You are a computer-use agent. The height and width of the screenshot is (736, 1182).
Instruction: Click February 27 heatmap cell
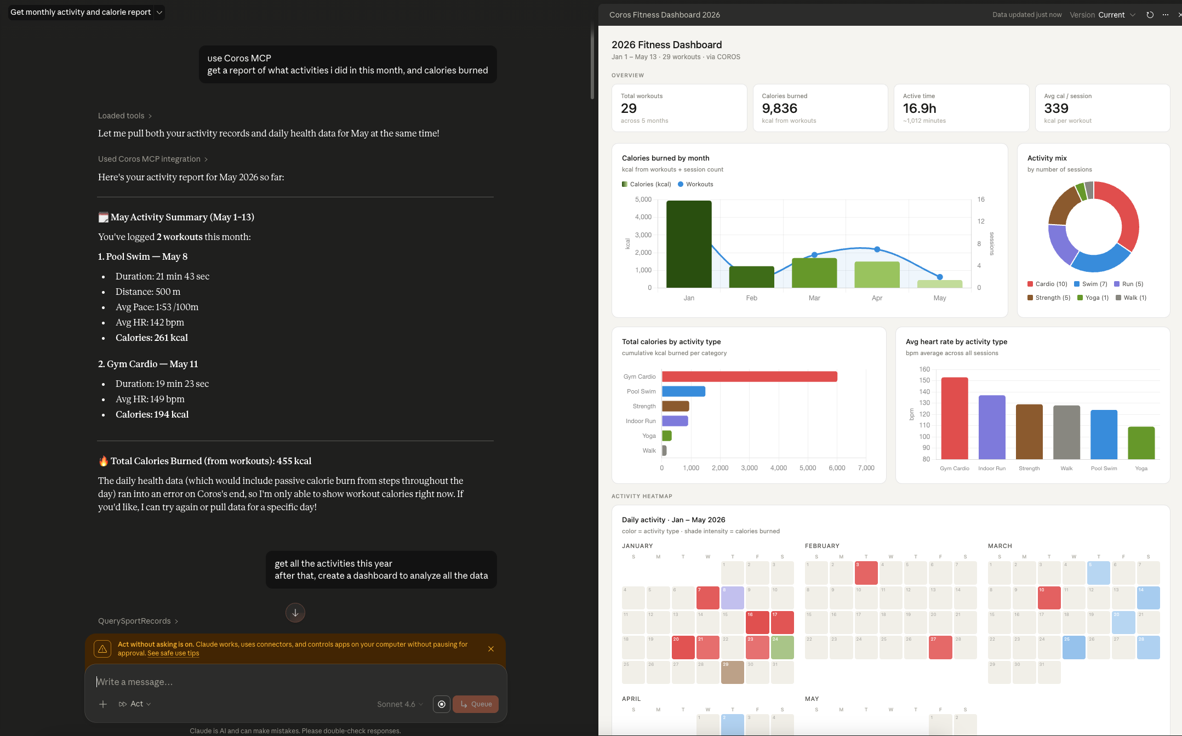tap(940, 647)
